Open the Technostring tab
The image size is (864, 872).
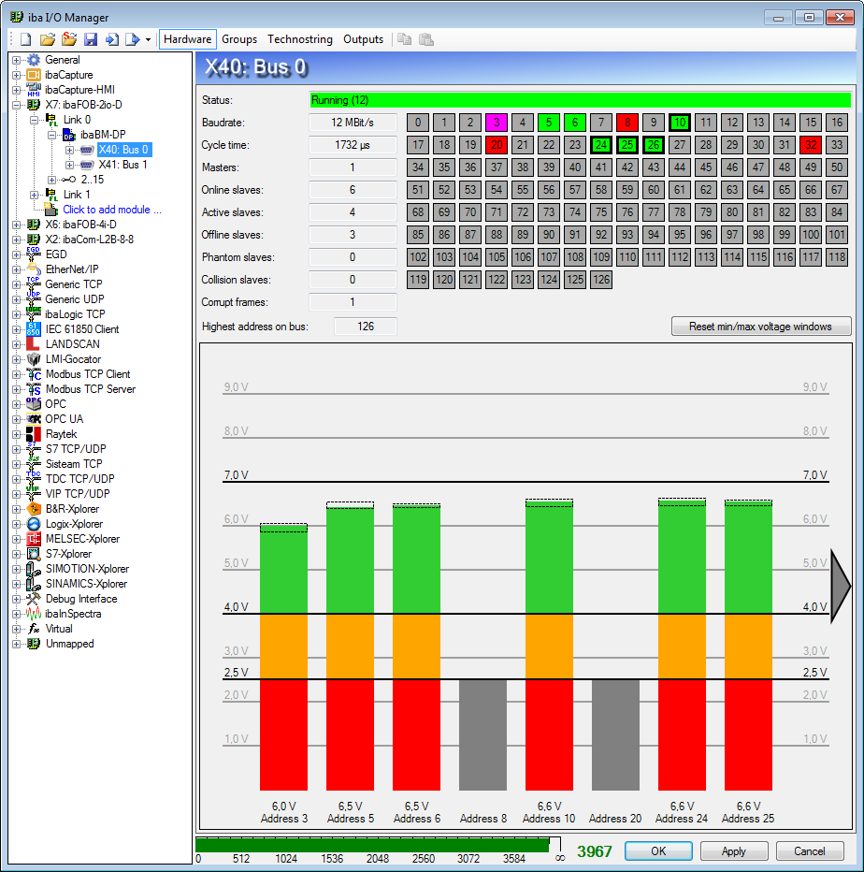coord(299,39)
